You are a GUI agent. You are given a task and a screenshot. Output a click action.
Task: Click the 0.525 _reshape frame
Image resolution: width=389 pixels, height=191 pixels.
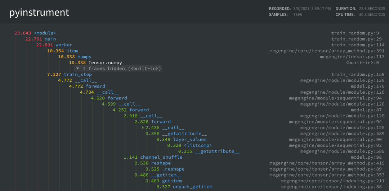tap(165, 169)
